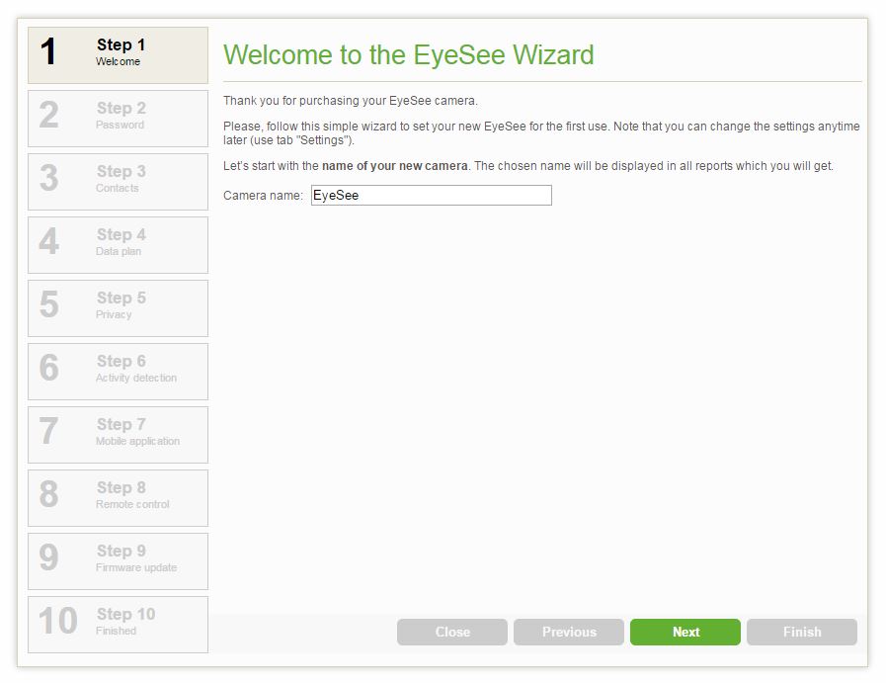Screen dimensions: 886x683
Task: Click inside the Camera name text box
Action: click(431, 195)
